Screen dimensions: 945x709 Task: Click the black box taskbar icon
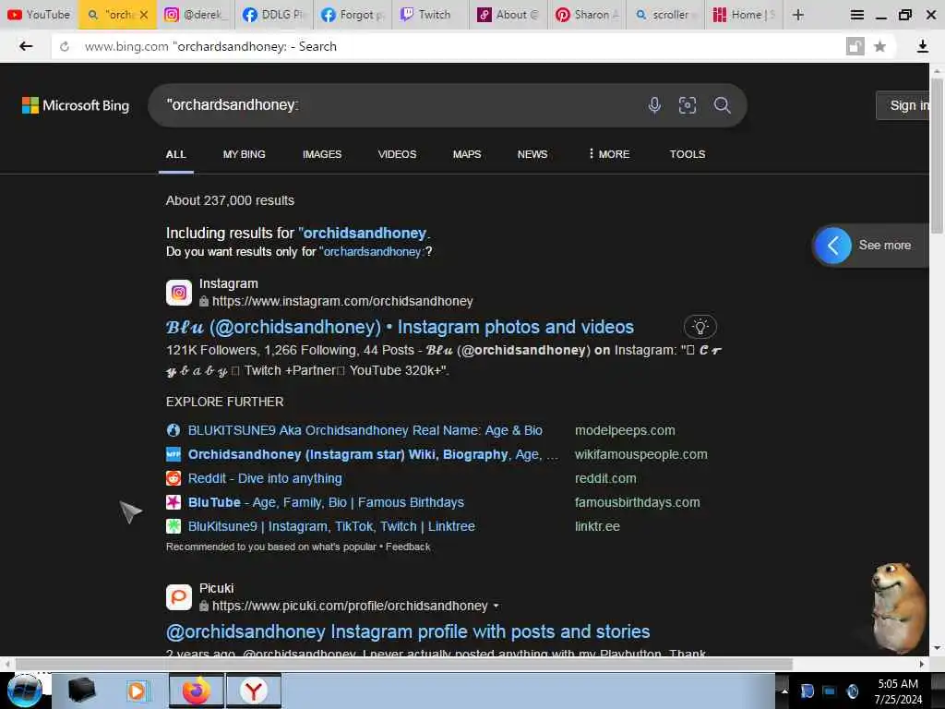(81, 691)
